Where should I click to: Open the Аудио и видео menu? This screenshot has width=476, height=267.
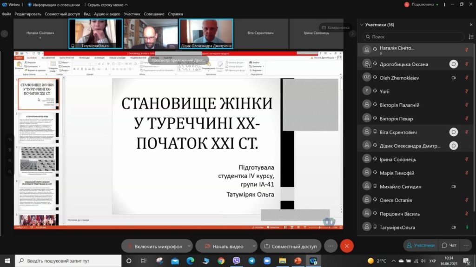coord(107,14)
